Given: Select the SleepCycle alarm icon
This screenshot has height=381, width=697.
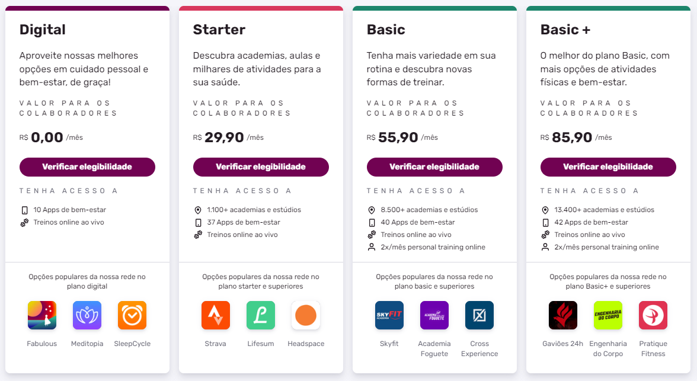Looking at the screenshot, I should pos(132,315).
